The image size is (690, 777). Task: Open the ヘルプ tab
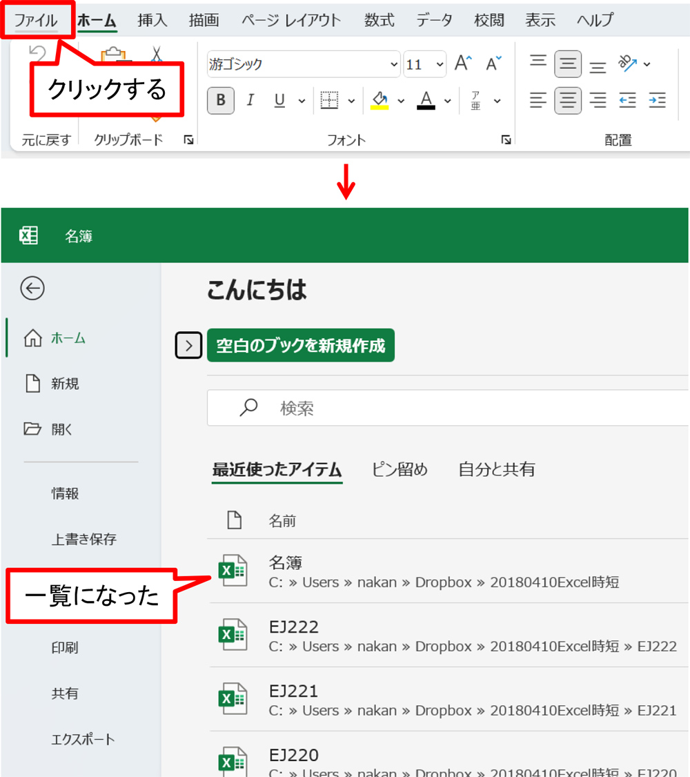595,20
